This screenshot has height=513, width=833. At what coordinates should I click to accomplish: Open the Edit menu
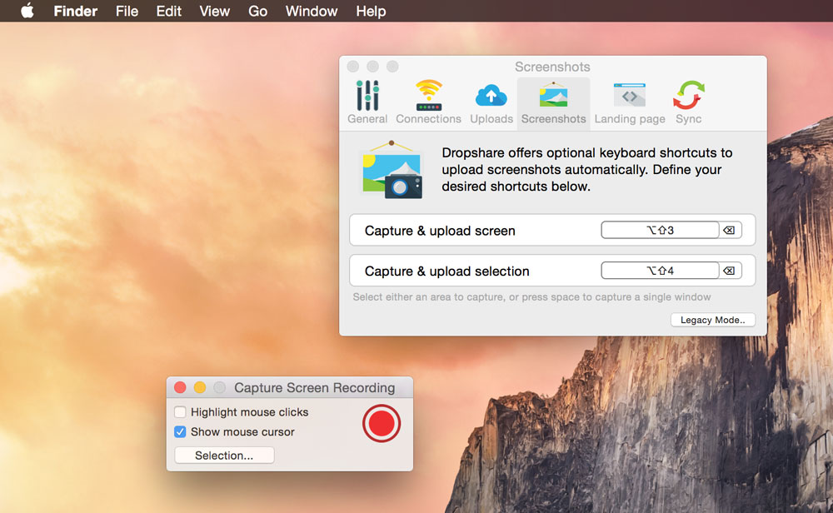168,11
